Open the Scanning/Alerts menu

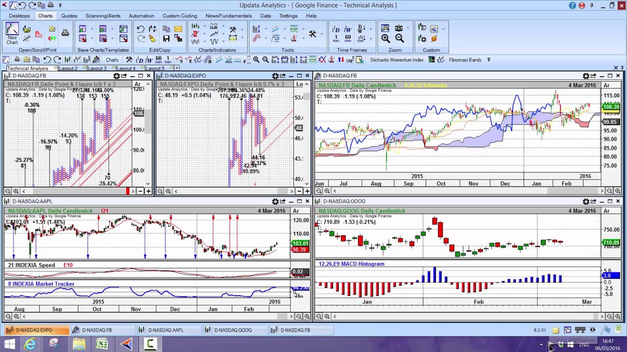coord(103,16)
